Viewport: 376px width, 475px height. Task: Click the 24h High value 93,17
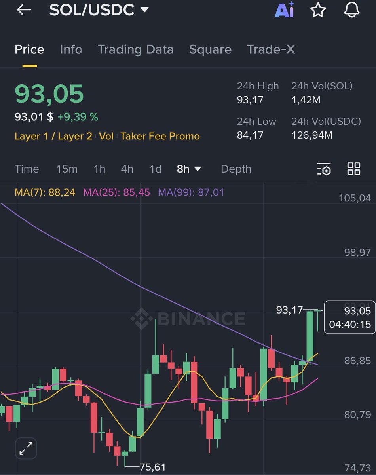click(250, 100)
